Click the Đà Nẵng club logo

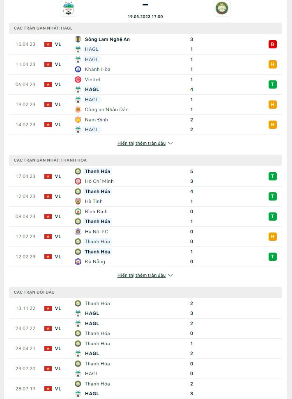tap(78, 262)
